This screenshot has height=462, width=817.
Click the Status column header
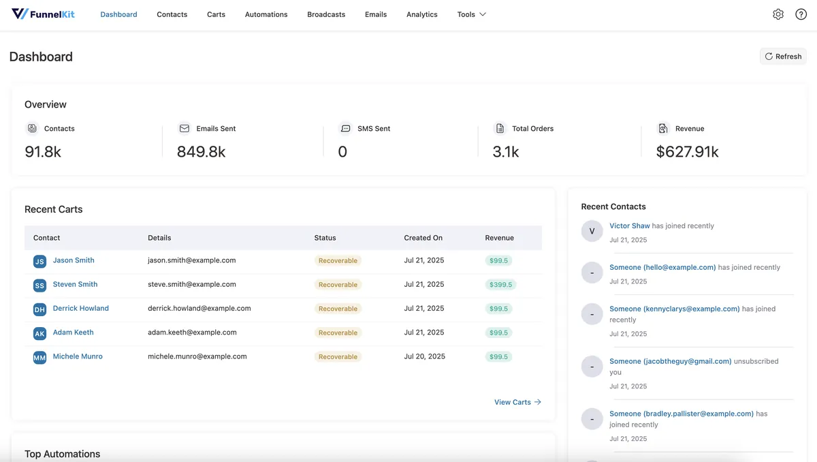click(x=325, y=238)
